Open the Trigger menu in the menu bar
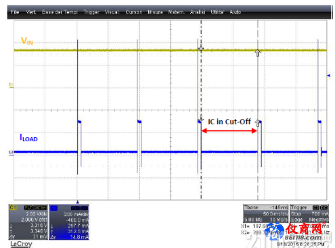The width and height of the screenshot is (335, 248). pos(91,12)
